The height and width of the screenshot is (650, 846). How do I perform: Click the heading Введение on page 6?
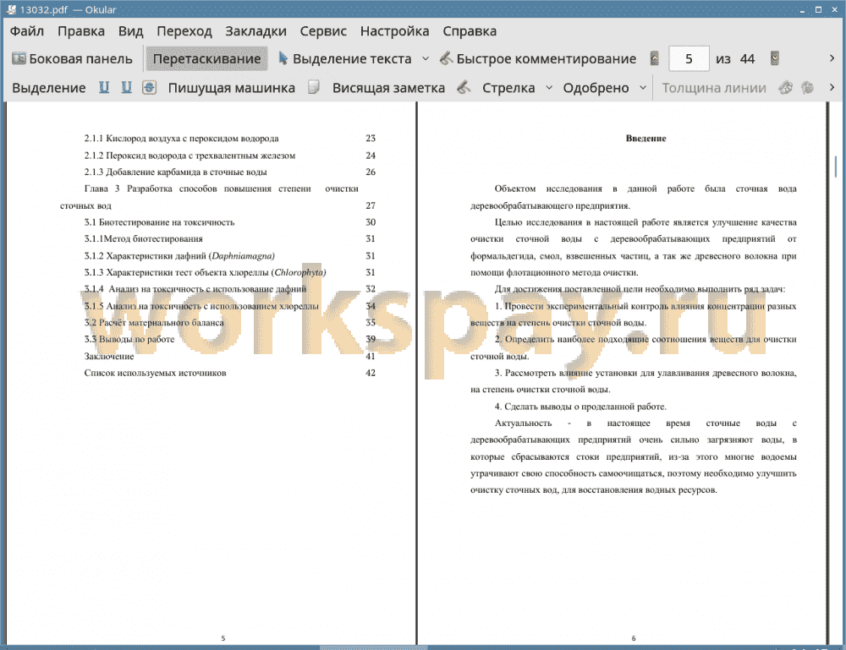click(645, 139)
